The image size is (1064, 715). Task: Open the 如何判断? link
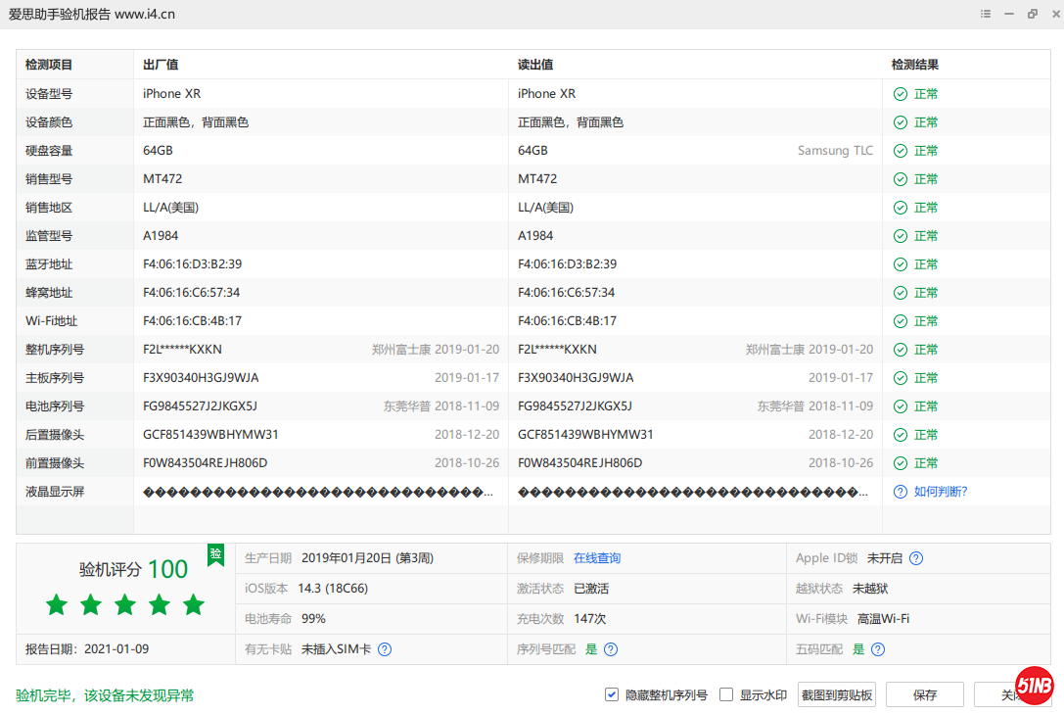941,492
